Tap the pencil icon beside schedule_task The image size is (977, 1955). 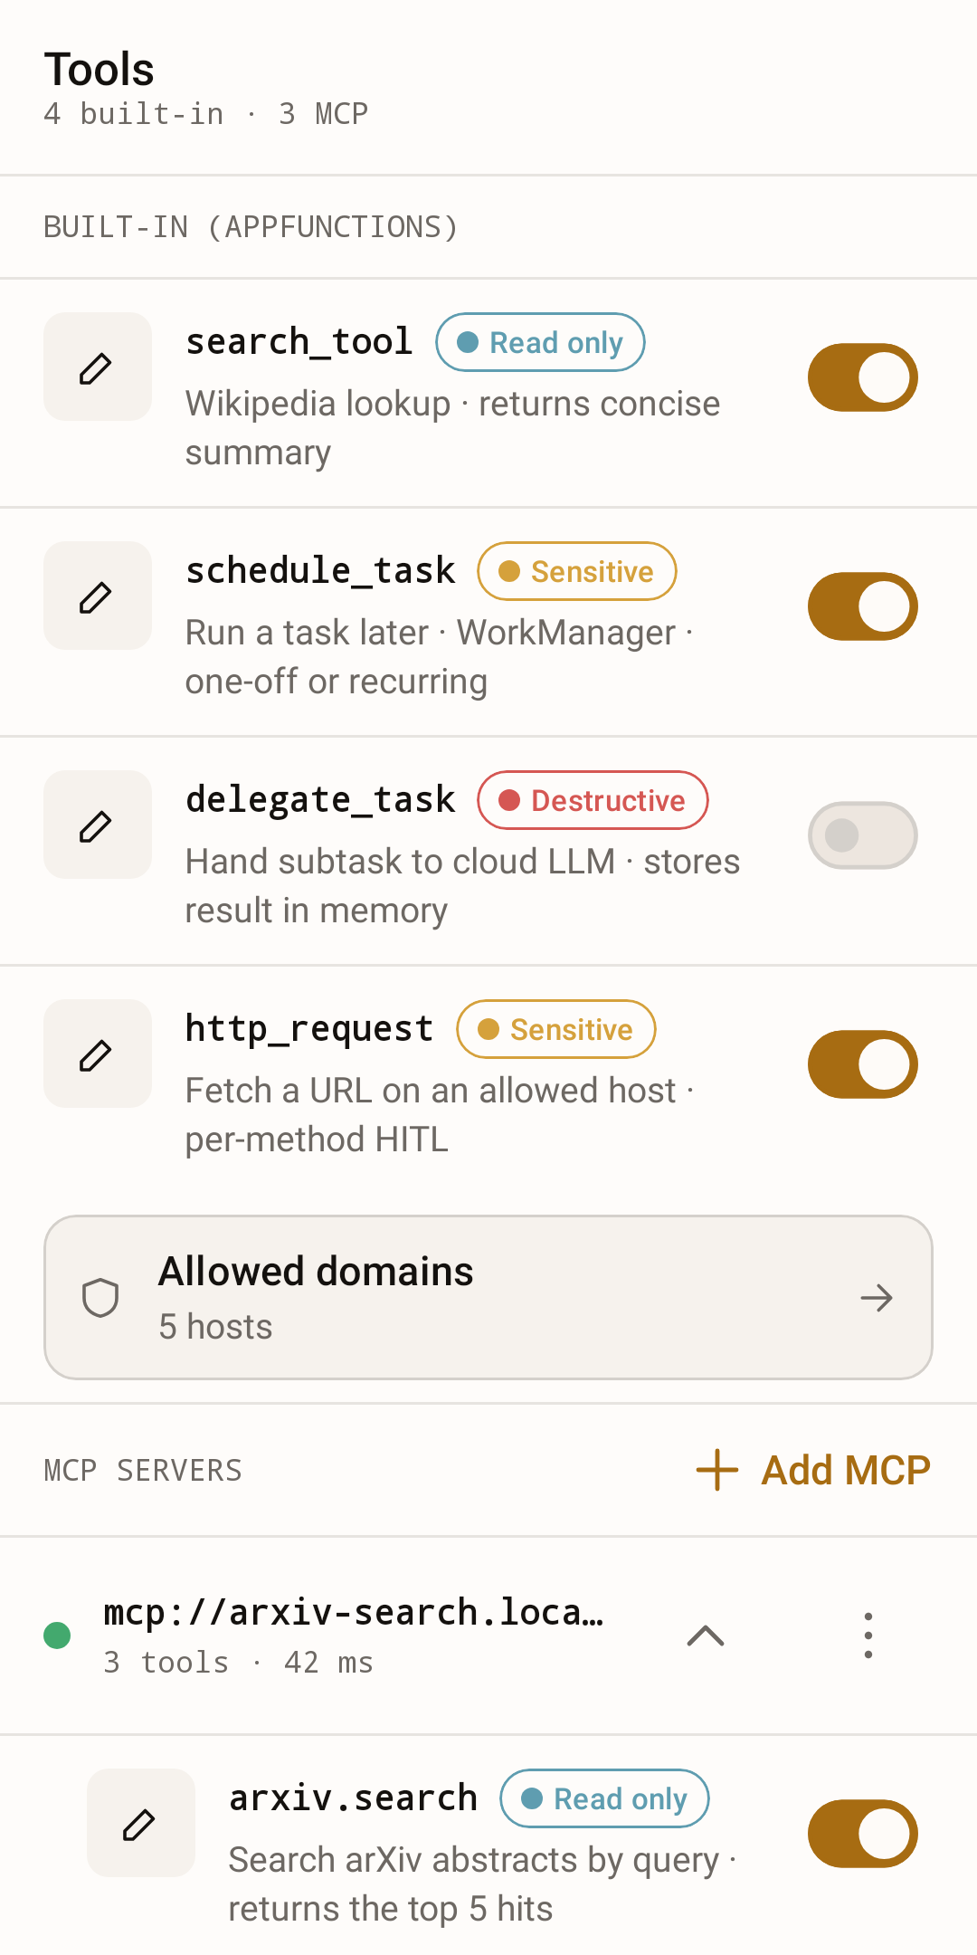(x=97, y=596)
